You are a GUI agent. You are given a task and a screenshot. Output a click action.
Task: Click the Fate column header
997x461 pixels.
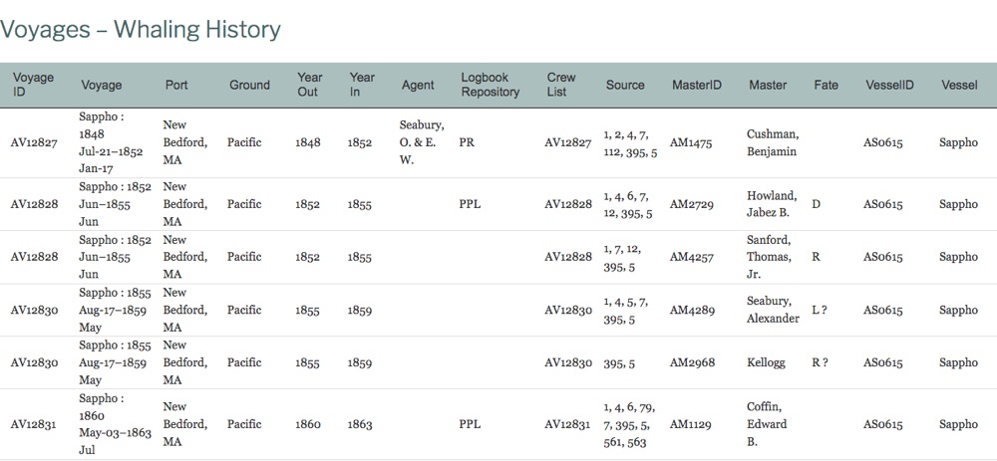point(826,85)
